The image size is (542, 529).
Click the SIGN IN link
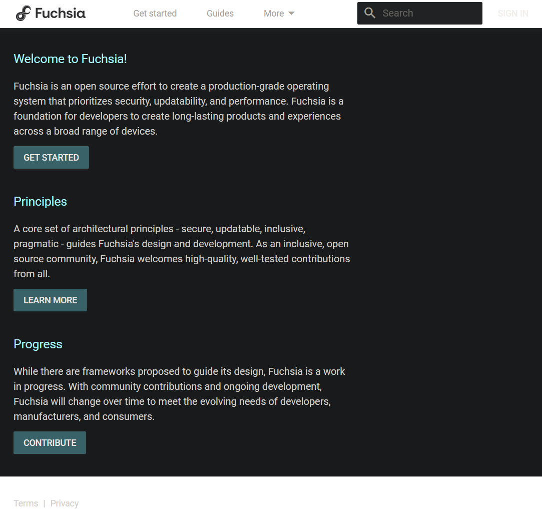(x=512, y=14)
